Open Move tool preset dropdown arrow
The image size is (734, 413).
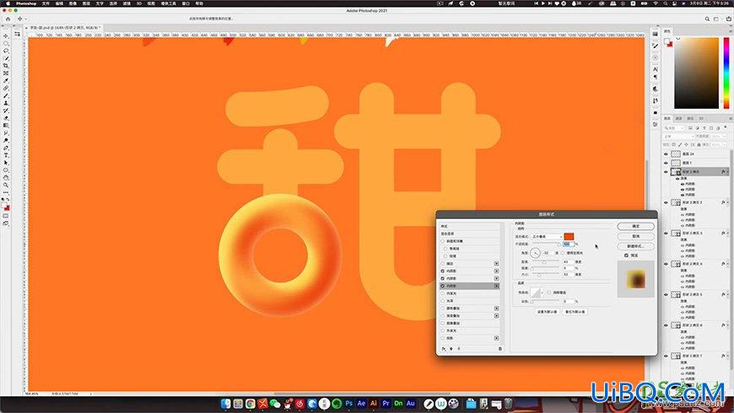pos(24,19)
